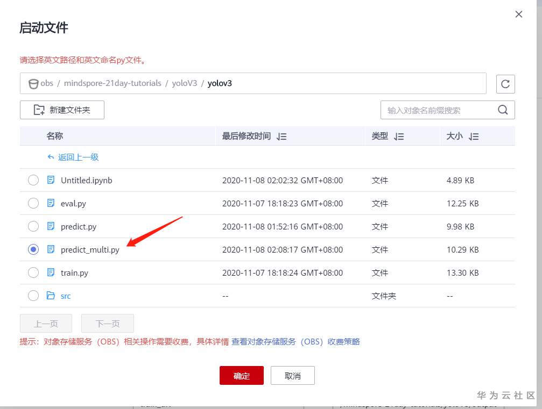The width and height of the screenshot is (542, 409).
Task: Select the predict.py radio button
Action: coord(33,226)
